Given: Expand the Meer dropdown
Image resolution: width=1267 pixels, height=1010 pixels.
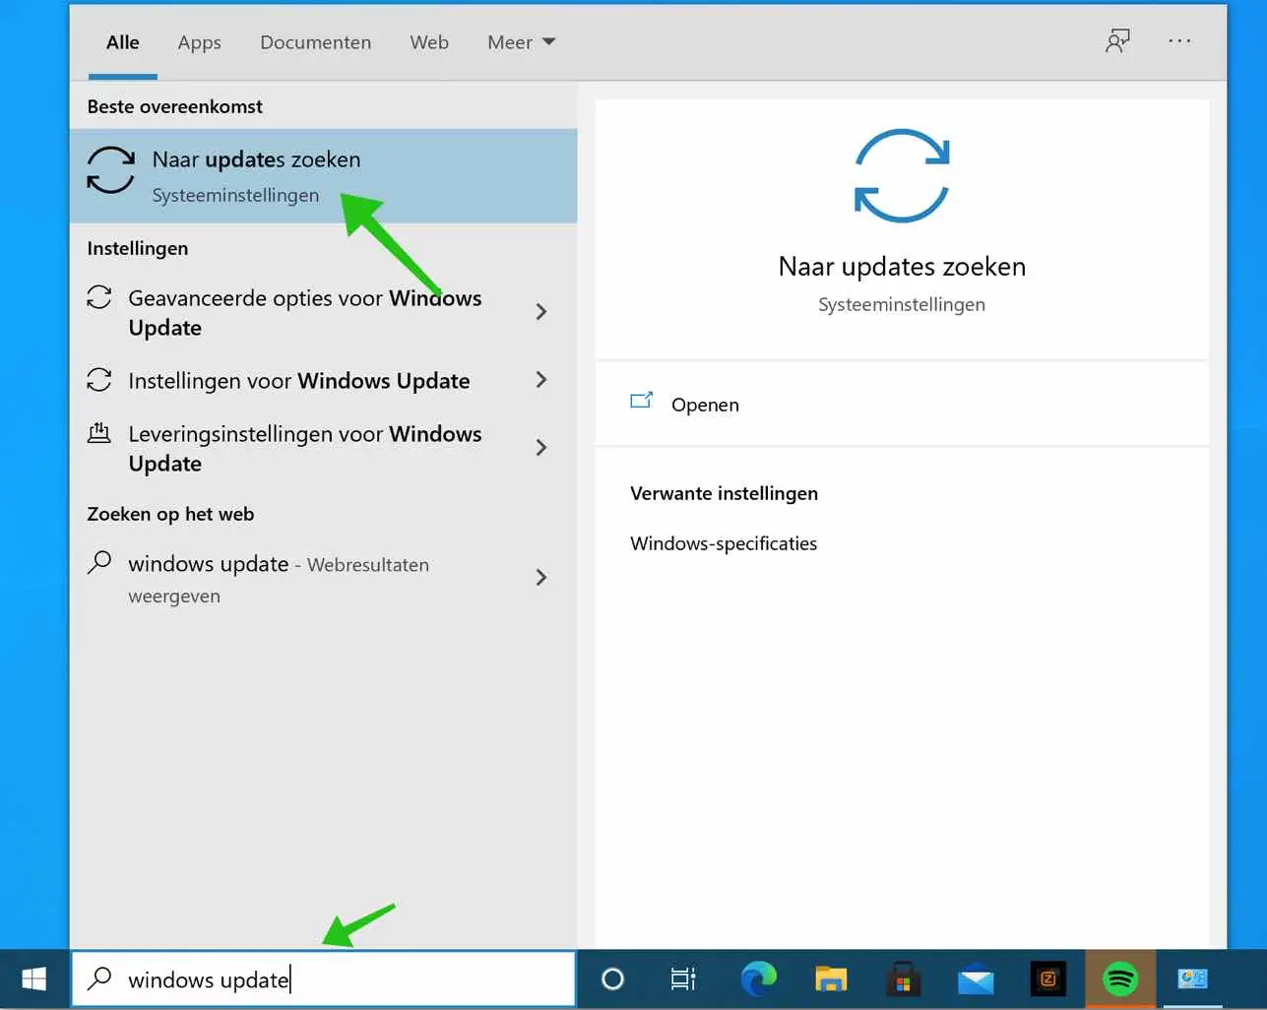Looking at the screenshot, I should coord(522,42).
